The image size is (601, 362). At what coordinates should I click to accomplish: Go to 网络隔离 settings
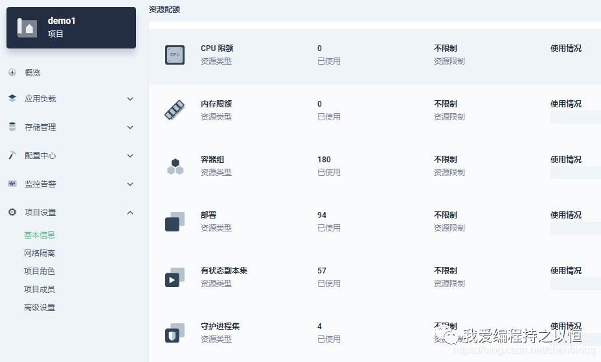40,253
